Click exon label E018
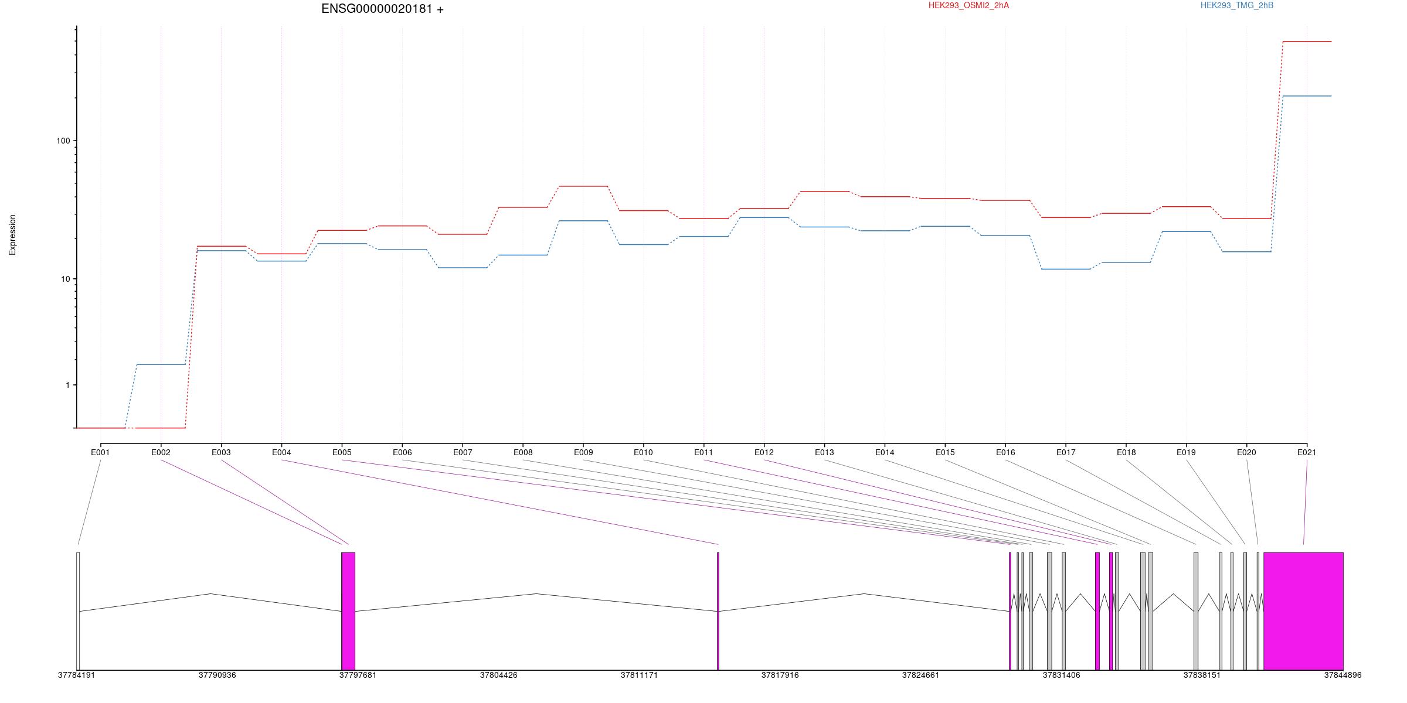 click(x=1126, y=452)
